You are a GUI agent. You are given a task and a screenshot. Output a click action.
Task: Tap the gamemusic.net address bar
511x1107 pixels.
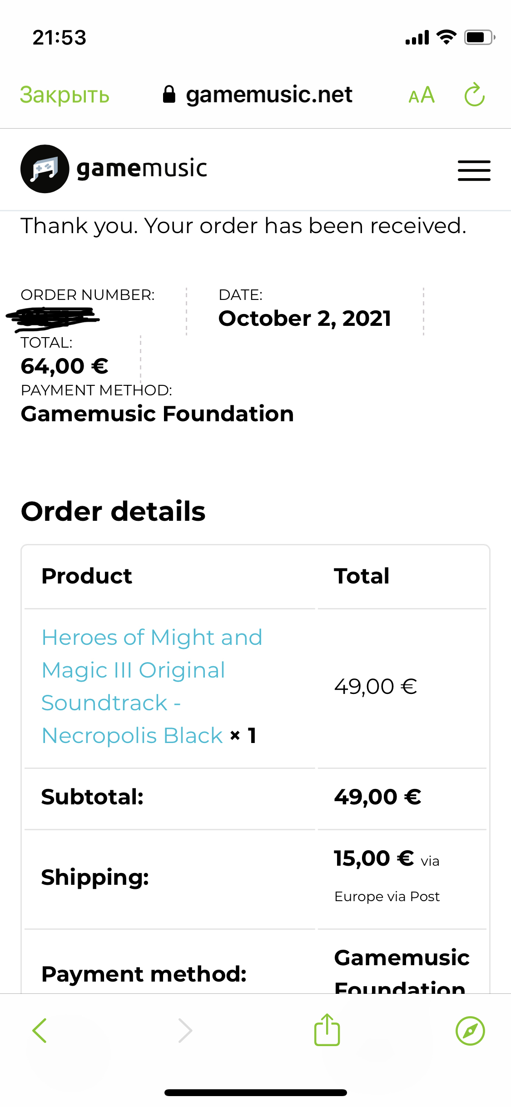point(269,95)
